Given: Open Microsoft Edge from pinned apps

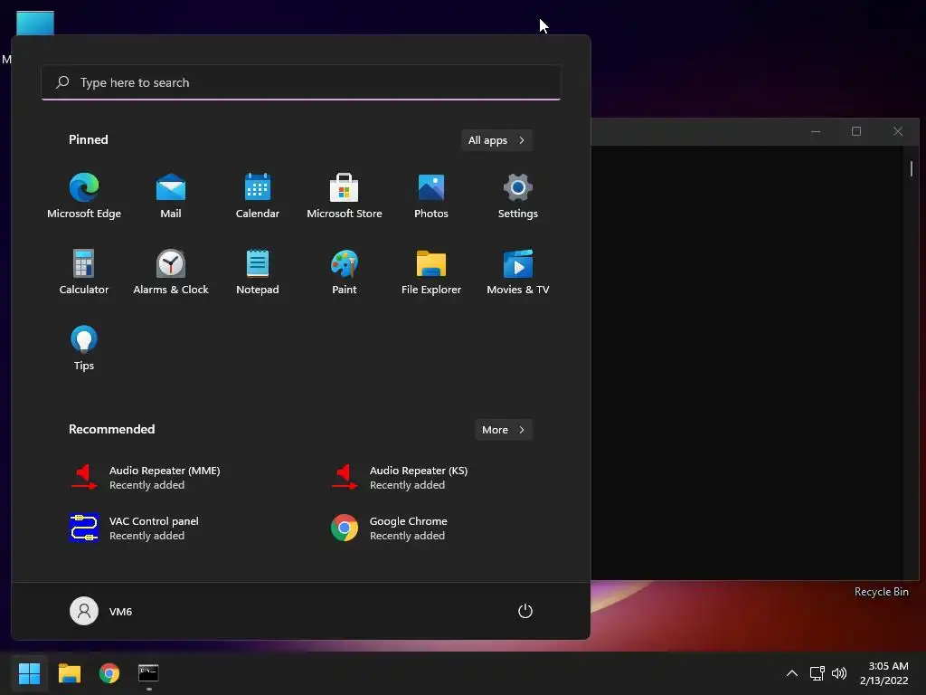Looking at the screenshot, I should 84,196.
